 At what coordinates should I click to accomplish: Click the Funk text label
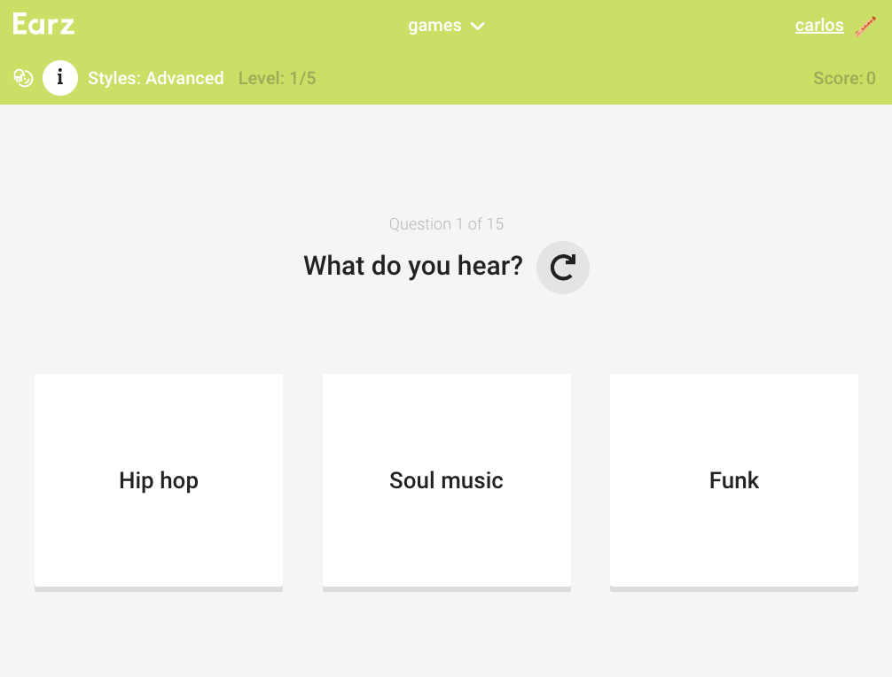(734, 480)
